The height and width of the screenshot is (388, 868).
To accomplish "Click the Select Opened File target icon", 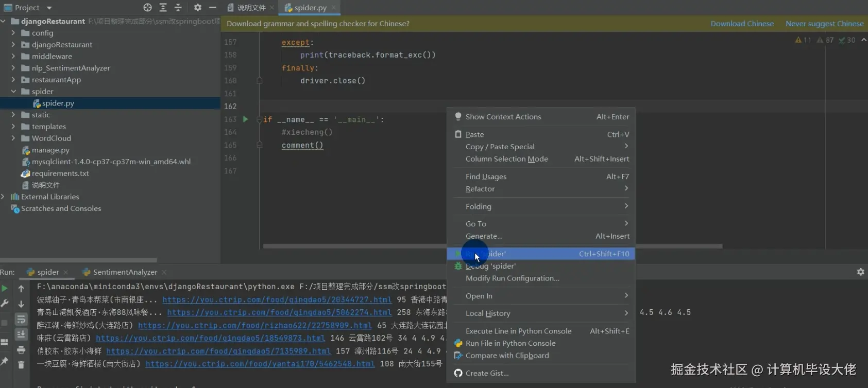I will (148, 8).
